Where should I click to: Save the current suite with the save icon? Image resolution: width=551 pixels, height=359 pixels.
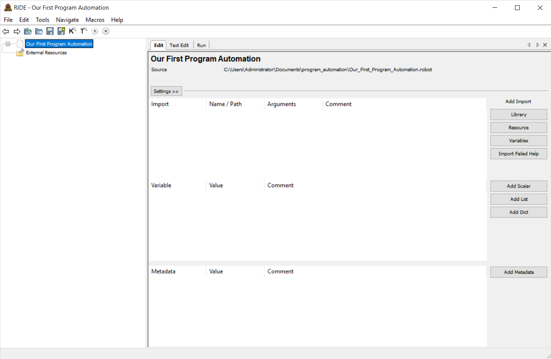pos(50,31)
